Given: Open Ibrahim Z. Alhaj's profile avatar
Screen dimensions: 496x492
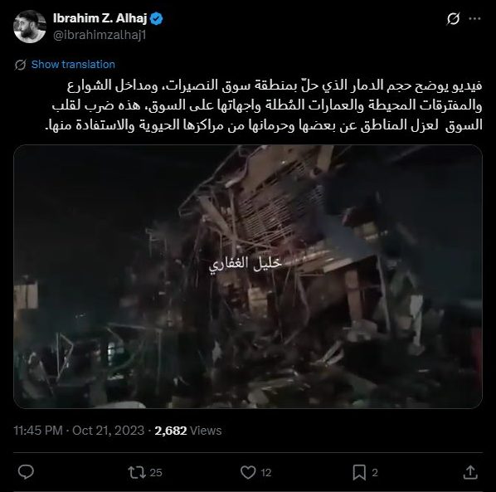Looking at the screenshot, I should click(30, 27).
